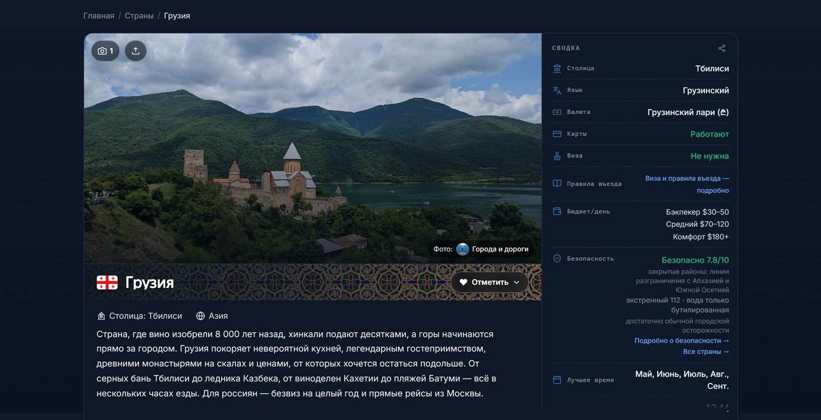Click the Работают cards status

tap(710, 134)
